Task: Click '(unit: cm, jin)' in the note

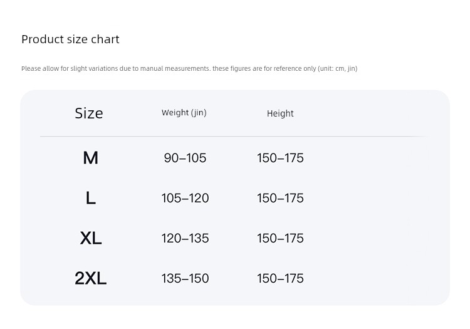Action: coord(338,68)
